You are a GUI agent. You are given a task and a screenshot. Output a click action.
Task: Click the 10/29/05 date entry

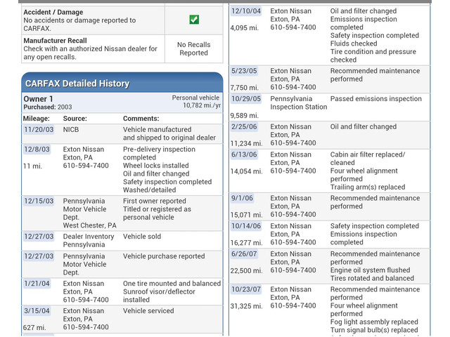click(x=246, y=99)
